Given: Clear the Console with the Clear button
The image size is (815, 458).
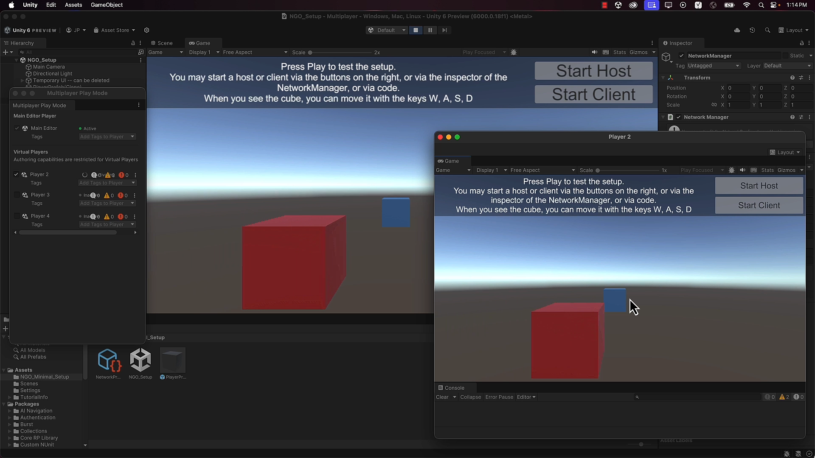Looking at the screenshot, I should pos(442,397).
